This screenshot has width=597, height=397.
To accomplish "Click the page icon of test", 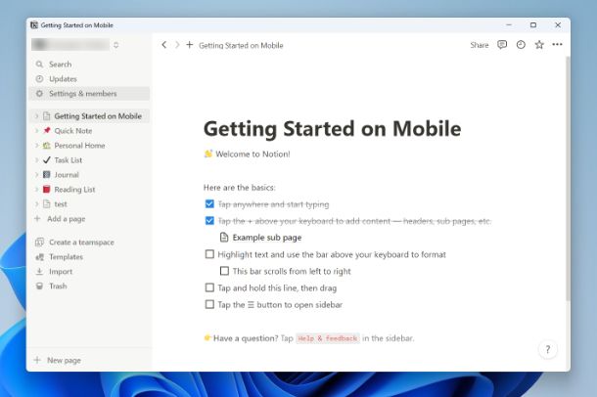I will (x=46, y=203).
